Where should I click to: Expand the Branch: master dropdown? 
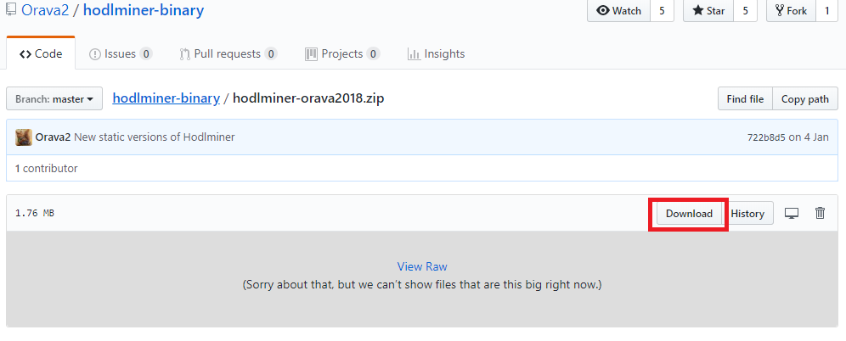tap(54, 99)
